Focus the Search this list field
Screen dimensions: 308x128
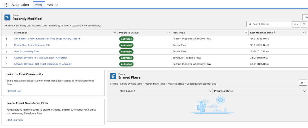pyautogui.click(x=269, y=24)
